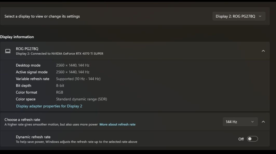The height and width of the screenshot is (154, 276).
Task: Click the monitor icon beside ROG PG278Q
Action: (8, 51)
